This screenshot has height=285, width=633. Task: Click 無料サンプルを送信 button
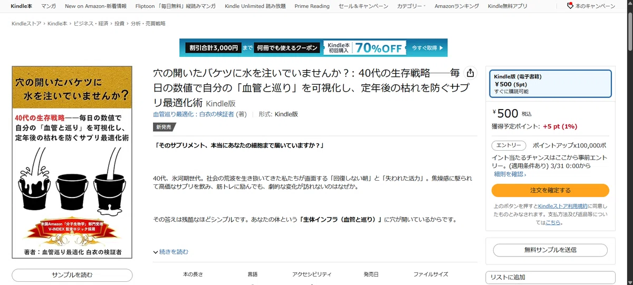550,250
